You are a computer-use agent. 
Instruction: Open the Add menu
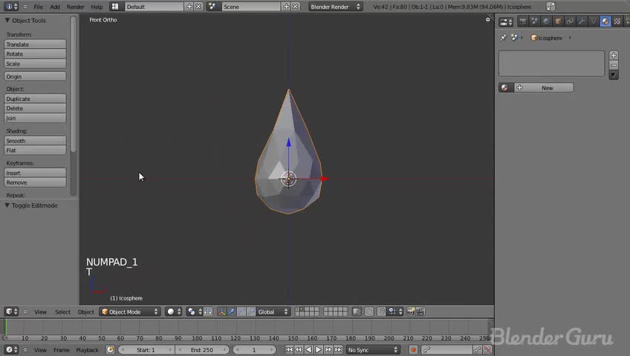click(x=55, y=7)
